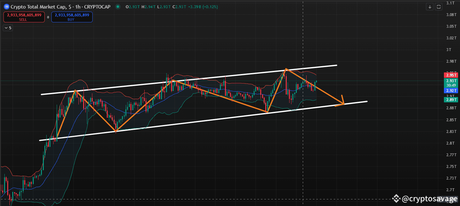
Task: Click the red SELL price button
Action: coord(24,17)
